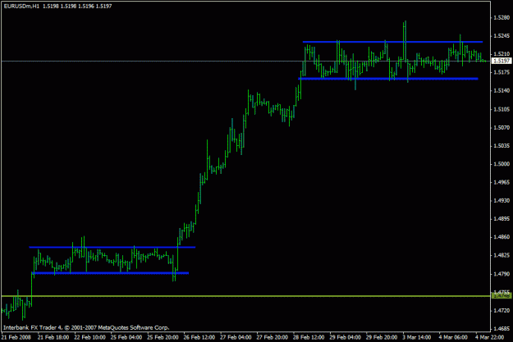Click the 1.5035 price axis label
513x342 pixels.
(x=502, y=146)
